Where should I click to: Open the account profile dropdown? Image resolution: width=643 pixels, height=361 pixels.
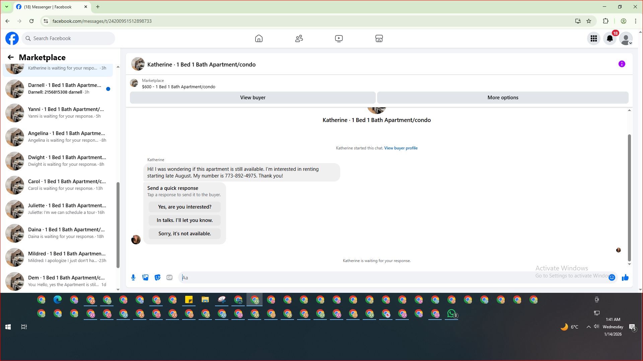[626, 38]
